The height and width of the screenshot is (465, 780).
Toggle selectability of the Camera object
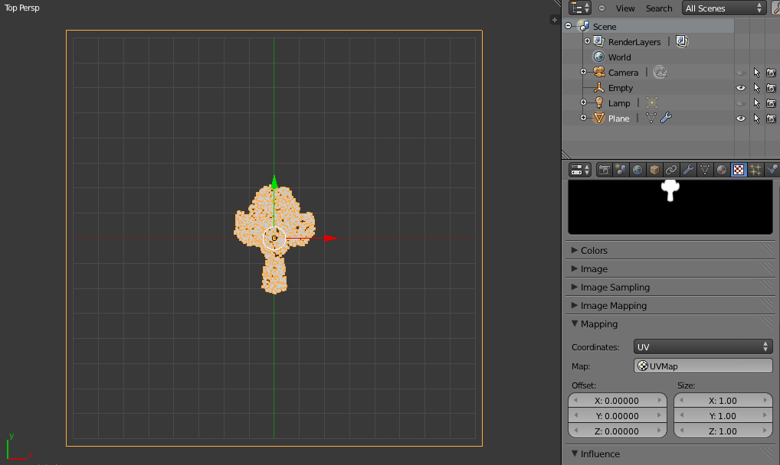tap(756, 73)
